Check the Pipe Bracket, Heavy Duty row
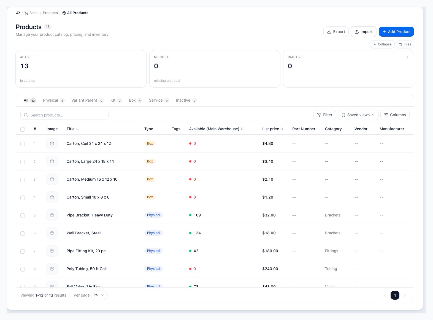 click(x=23, y=216)
